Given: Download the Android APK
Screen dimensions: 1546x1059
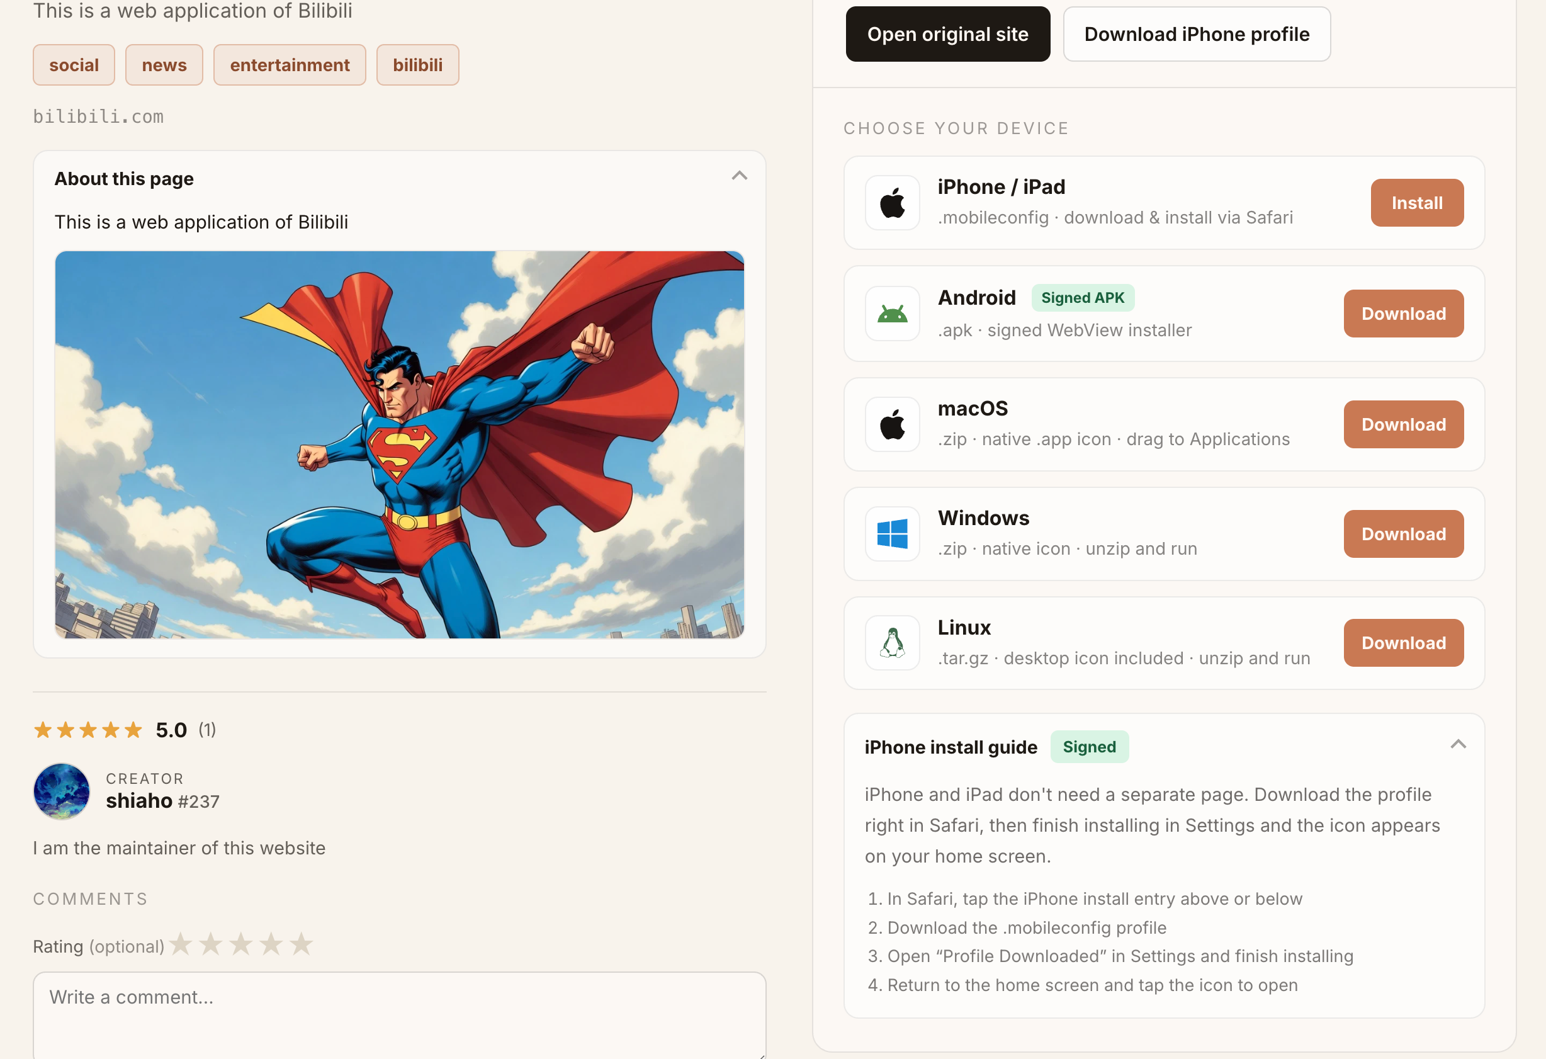Looking at the screenshot, I should (1404, 314).
